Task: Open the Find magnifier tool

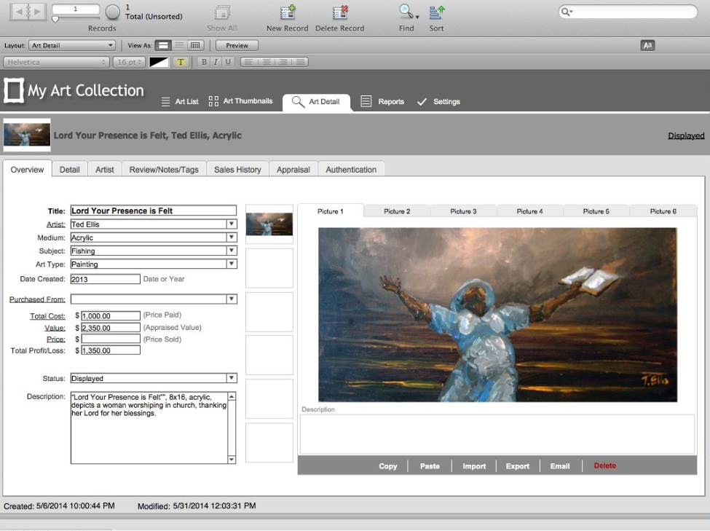Action: tap(406, 12)
